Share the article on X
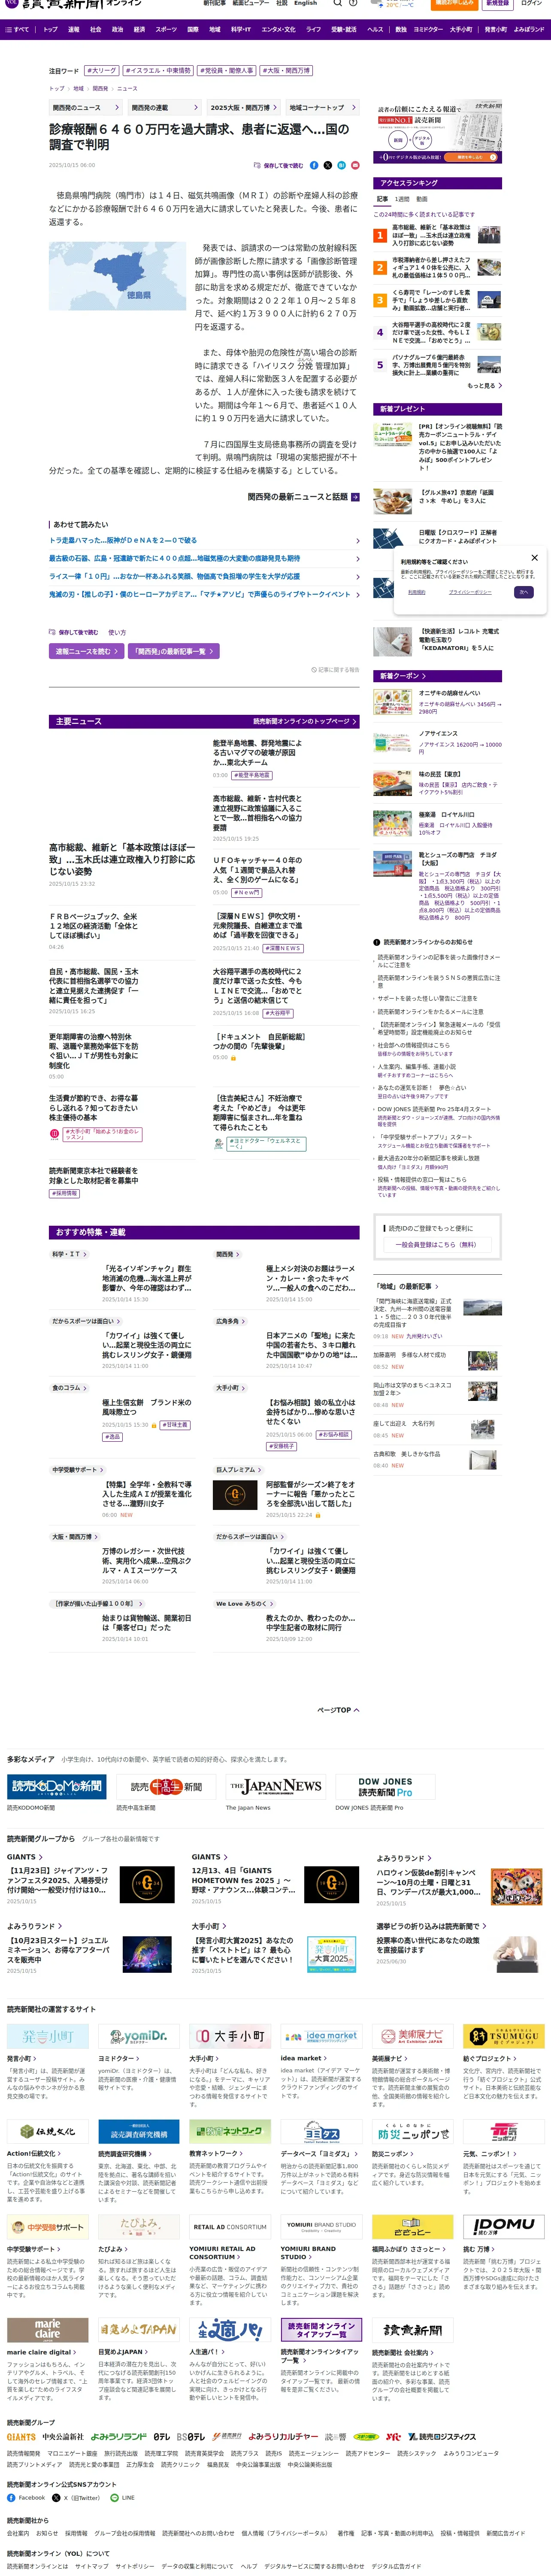551x2576 pixels. click(327, 165)
